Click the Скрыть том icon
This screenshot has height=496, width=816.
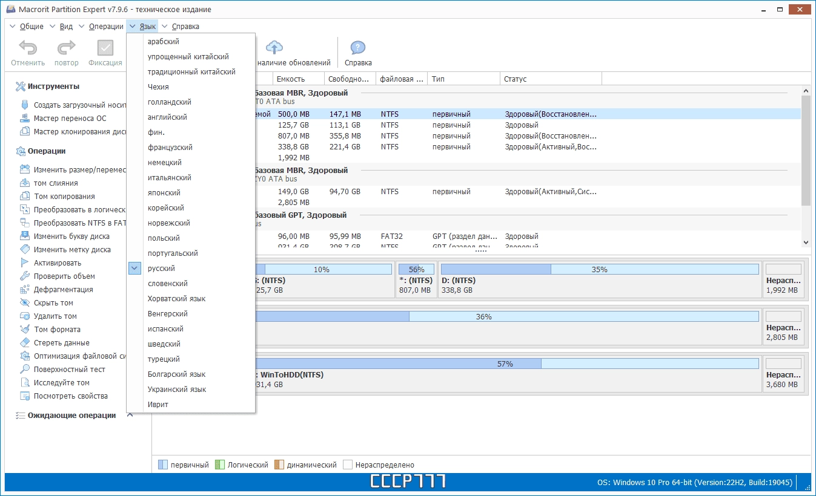pyautogui.click(x=25, y=303)
